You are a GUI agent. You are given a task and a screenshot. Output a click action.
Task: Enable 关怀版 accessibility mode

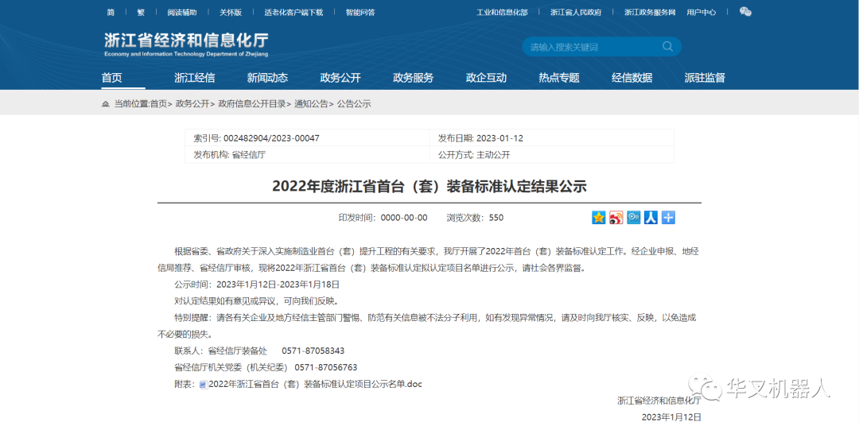(231, 13)
